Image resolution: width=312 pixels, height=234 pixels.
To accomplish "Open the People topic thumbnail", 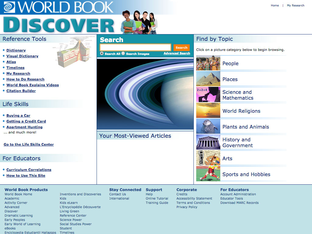I will click(x=208, y=63).
